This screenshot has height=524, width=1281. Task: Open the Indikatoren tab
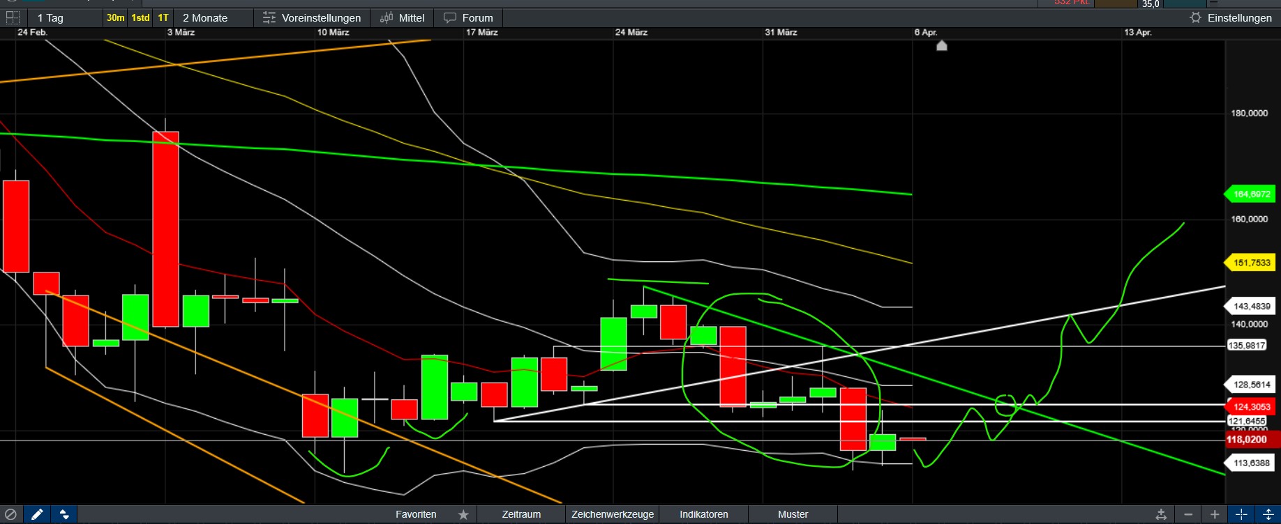[x=704, y=514]
